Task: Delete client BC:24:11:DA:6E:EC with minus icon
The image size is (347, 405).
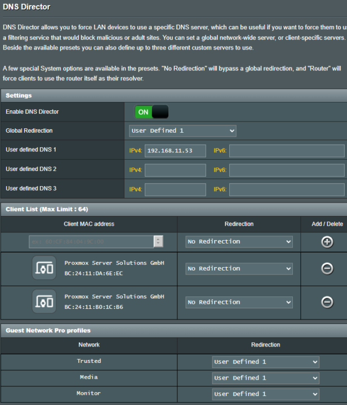Action: [x=327, y=268]
